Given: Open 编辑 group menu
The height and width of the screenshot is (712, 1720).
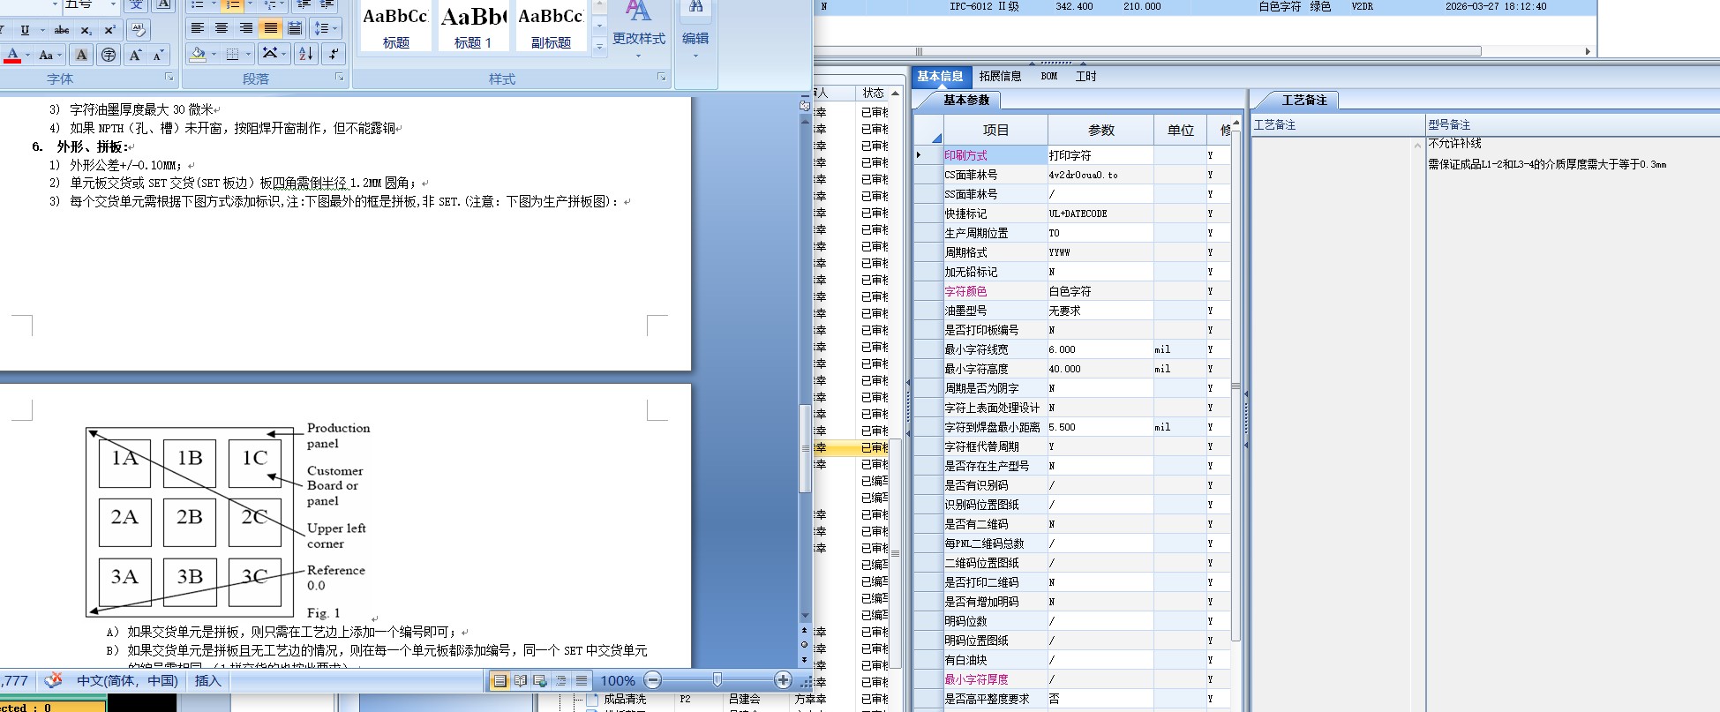Looking at the screenshot, I should pos(695,31).
